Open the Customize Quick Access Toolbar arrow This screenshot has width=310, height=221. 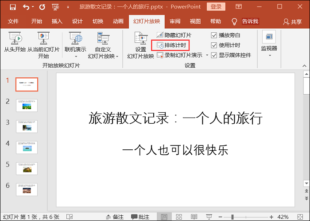coord(68,7)
